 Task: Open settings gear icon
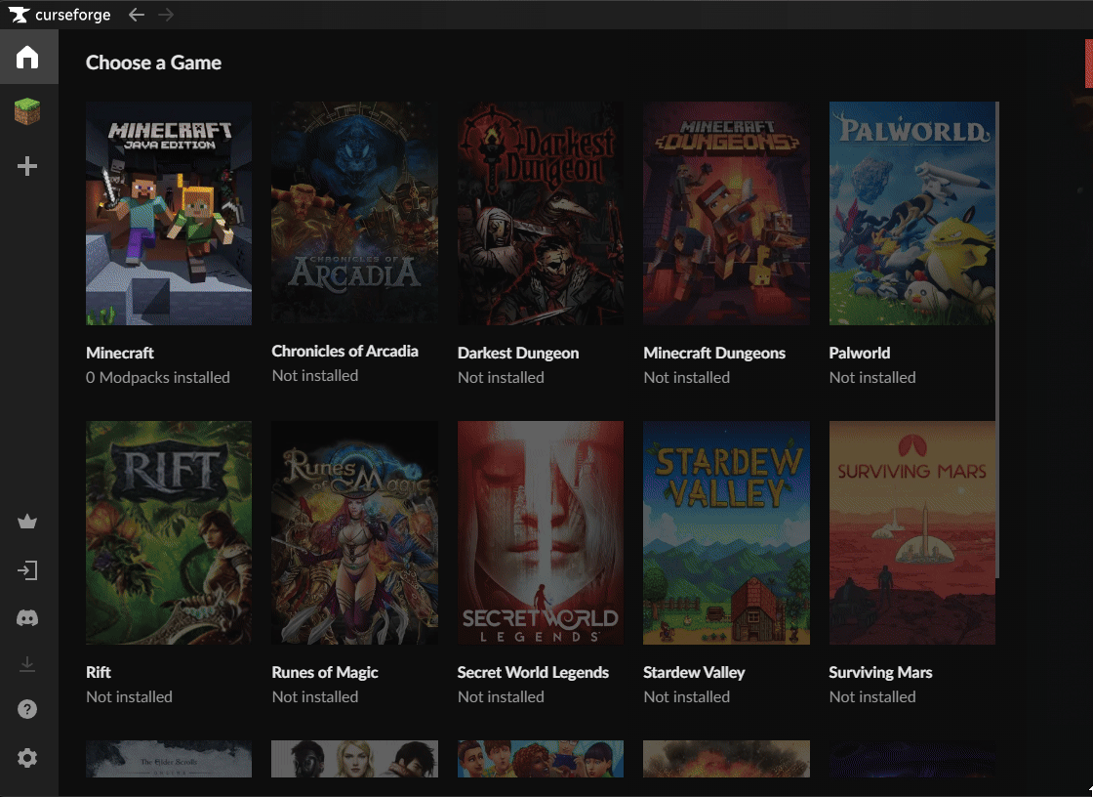coord(27,757)
